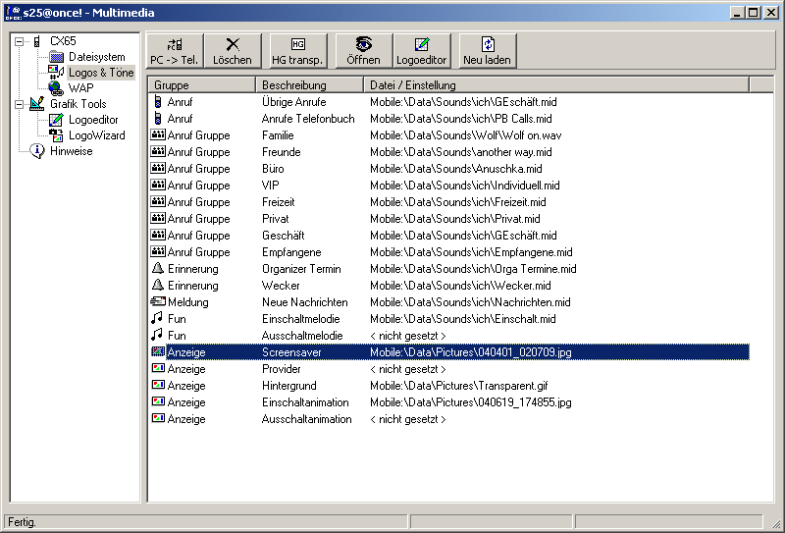Collapse the CX65 tree node
Viewport: 785px width, 533px height.
(19, 41)
